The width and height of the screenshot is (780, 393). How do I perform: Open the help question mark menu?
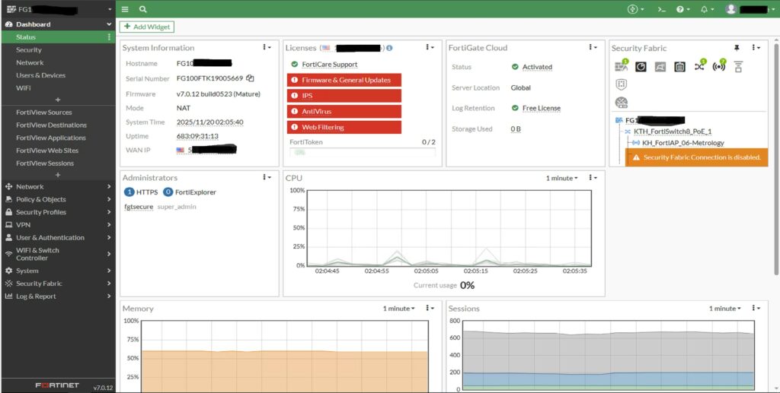(x=682, y=9)
